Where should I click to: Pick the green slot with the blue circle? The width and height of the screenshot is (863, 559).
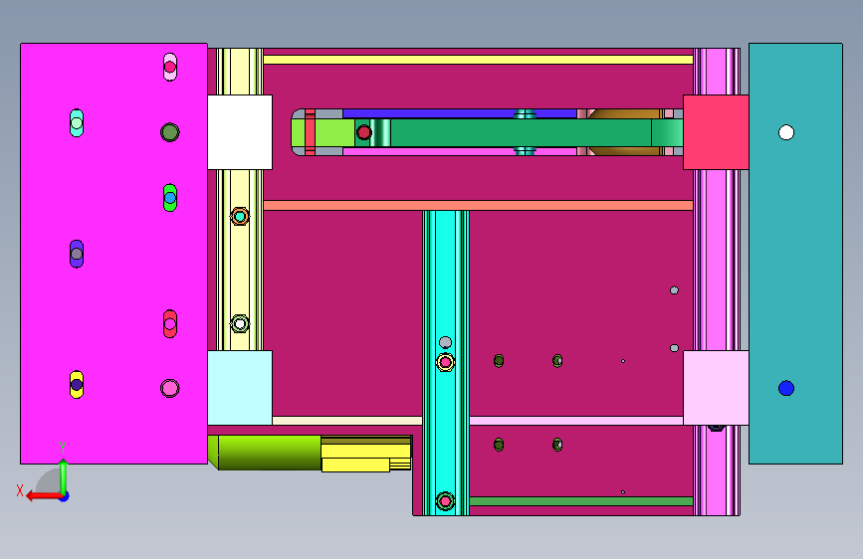(x=170, y=198)
